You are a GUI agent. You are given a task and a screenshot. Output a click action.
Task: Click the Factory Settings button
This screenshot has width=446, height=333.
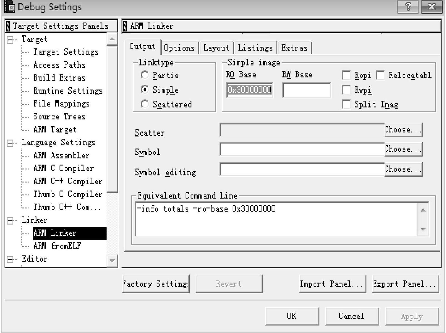(x=156, y=284)
